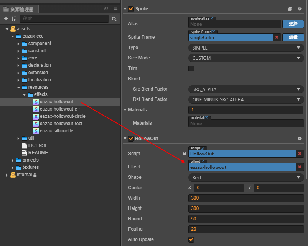This screenshot has height=246, width=308.
Task: Click the Round value field
Action: (x=246, y=219)
